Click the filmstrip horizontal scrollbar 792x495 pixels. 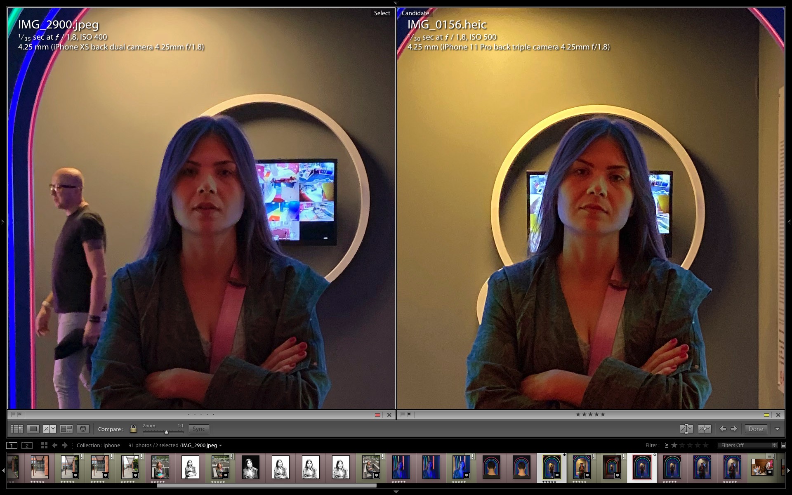pos(266,486)
